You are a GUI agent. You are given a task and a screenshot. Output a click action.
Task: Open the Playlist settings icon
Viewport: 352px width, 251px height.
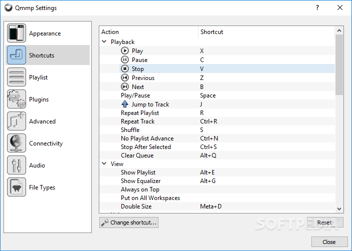coord(17,77)
